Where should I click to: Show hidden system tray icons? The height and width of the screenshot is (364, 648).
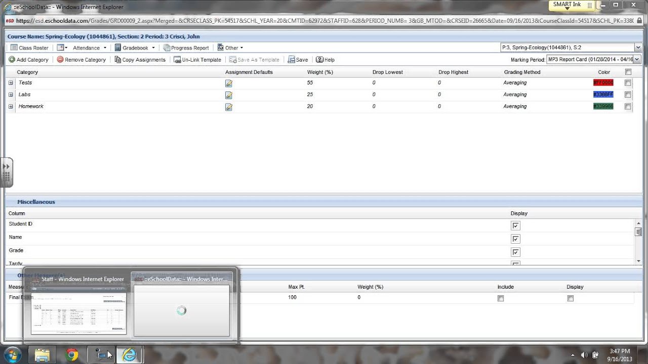pyautogui.click(x=573, y=355)
